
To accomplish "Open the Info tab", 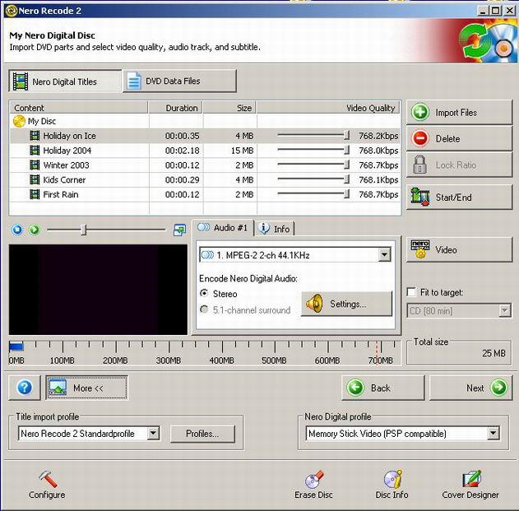I will [274, 229].
